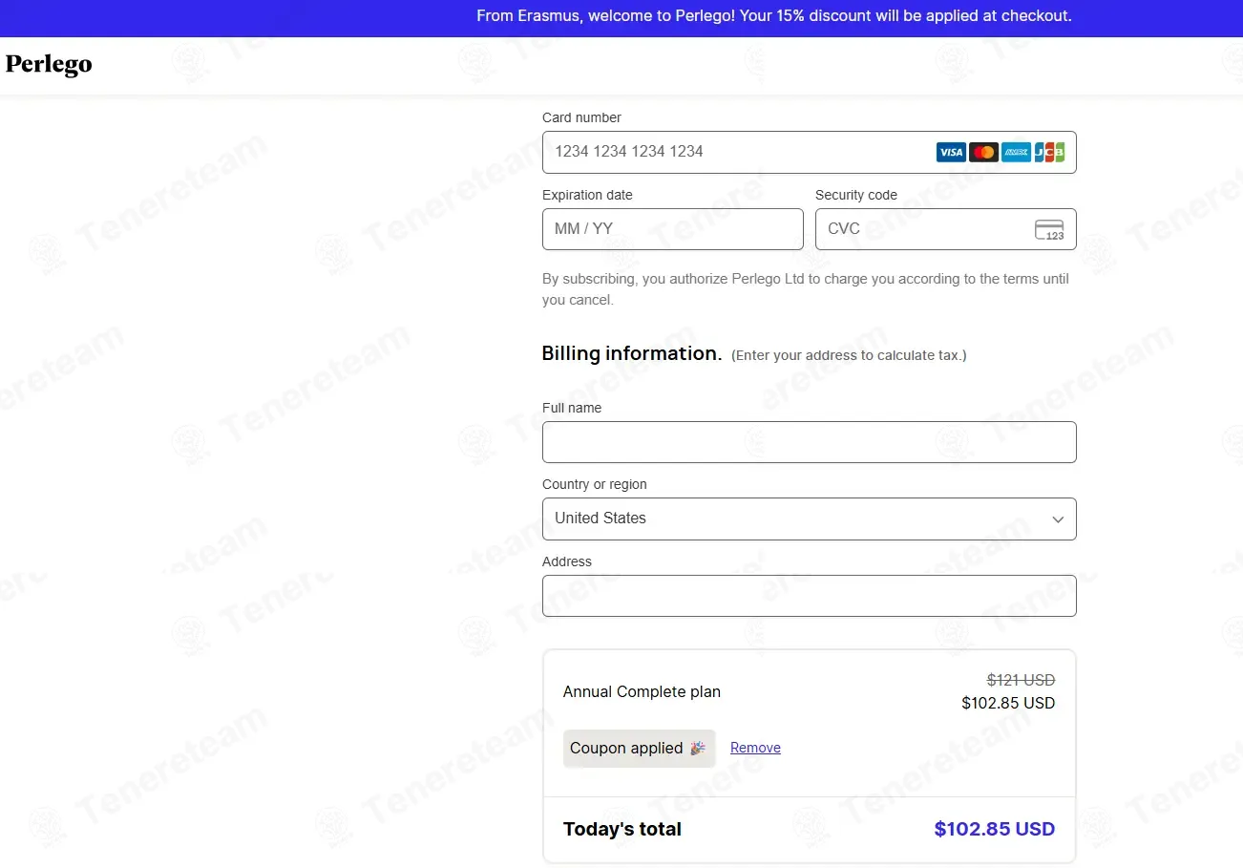Click the Today's total label

622,829
